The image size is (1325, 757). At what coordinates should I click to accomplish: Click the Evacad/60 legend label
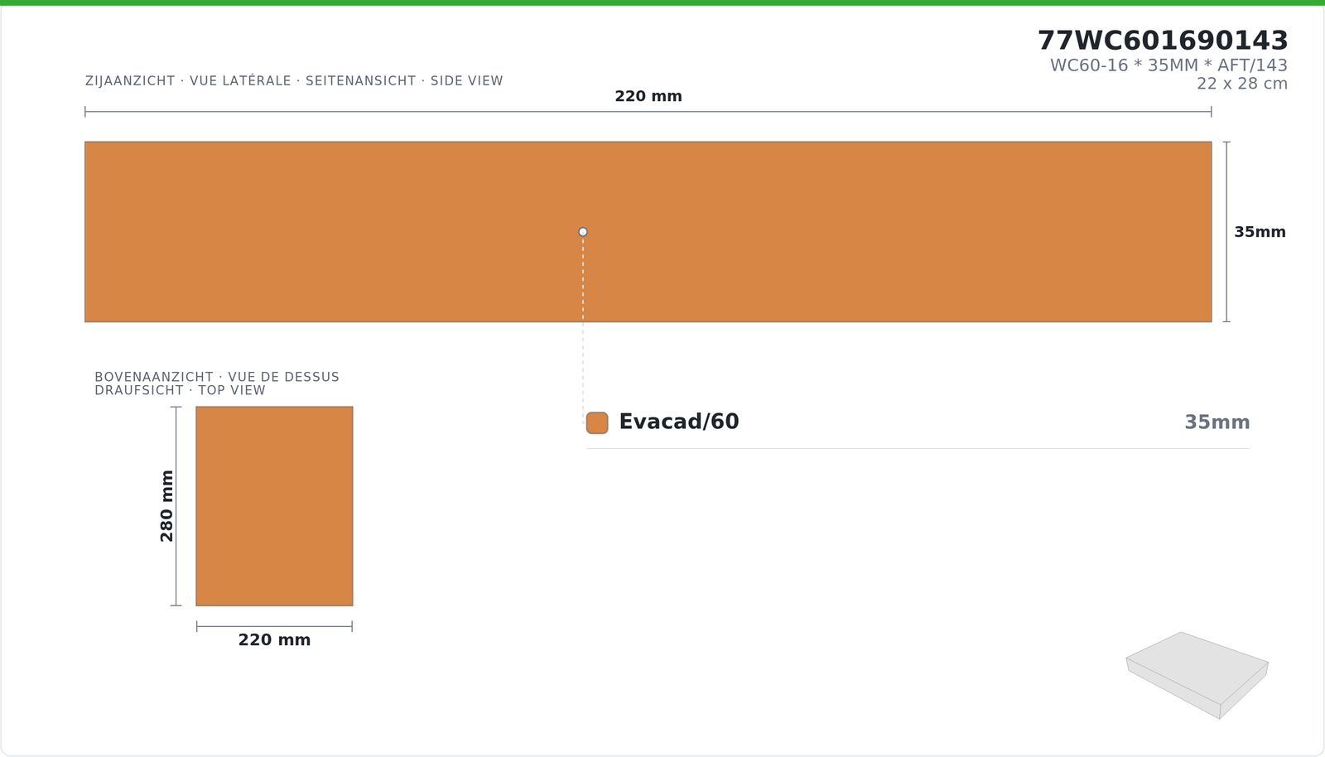[x=679, y=422]
